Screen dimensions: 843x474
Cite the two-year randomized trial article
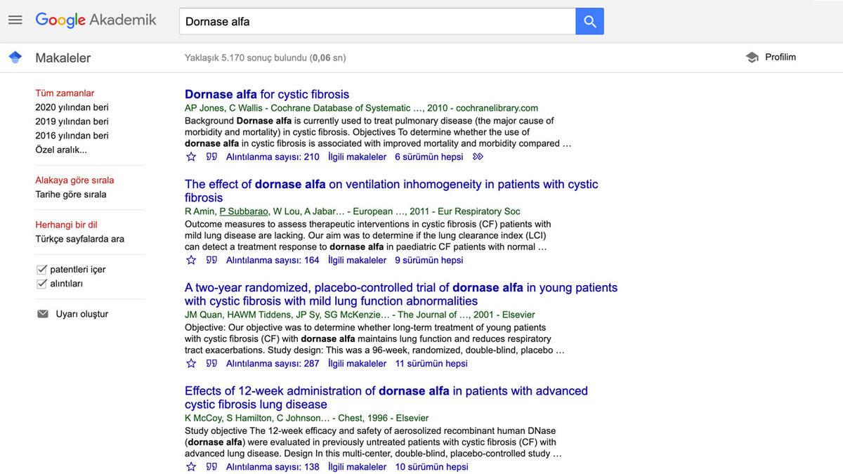(x=211, y=363)
